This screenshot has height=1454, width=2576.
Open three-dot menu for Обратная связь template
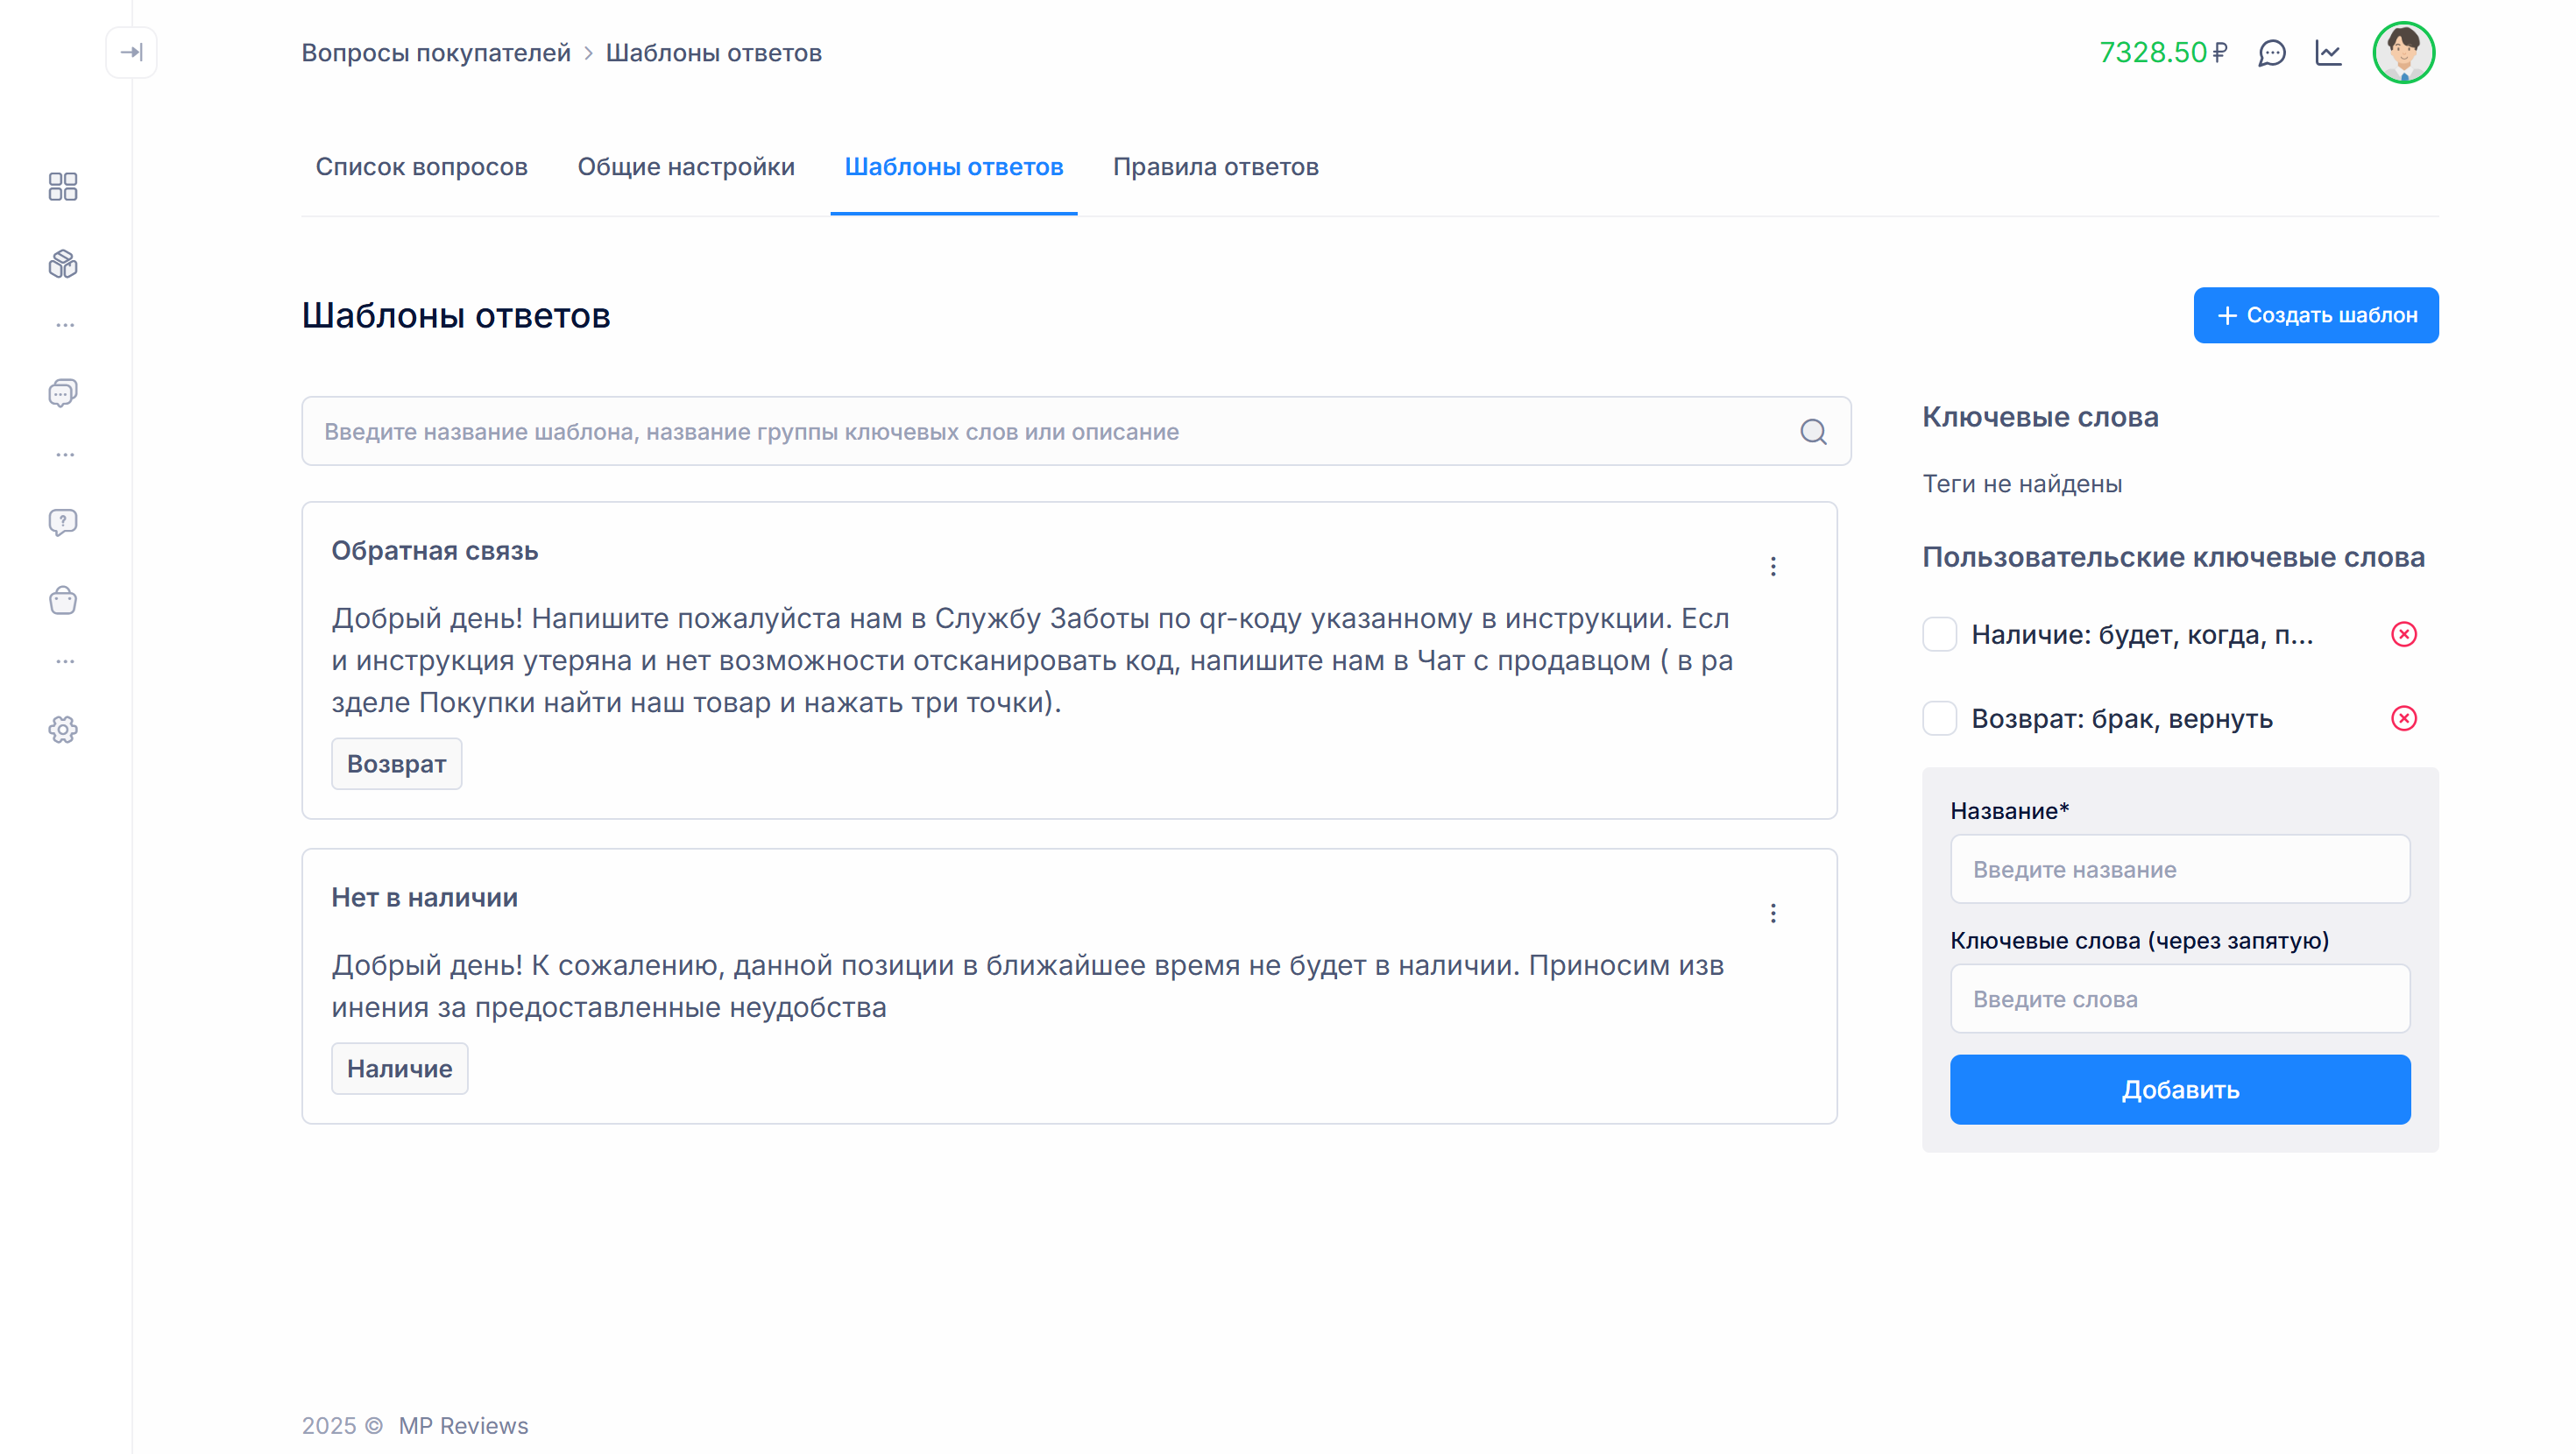click(x=1773, y=566)
